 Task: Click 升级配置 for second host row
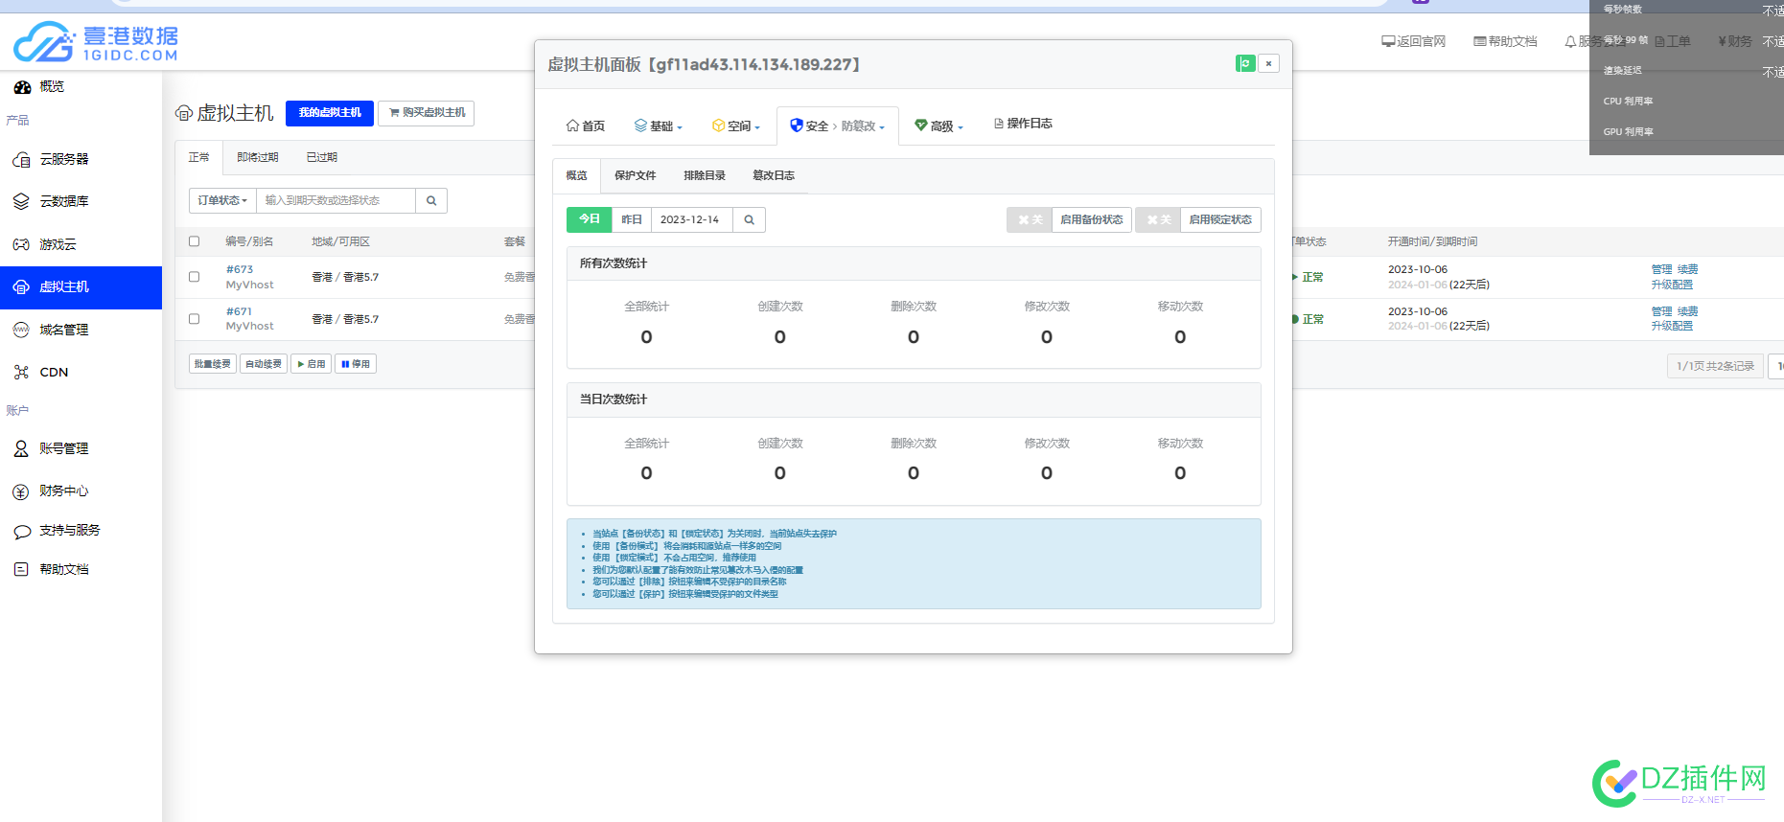click(x=1672, y=326)
